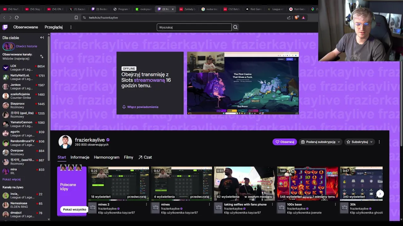Open the Czat popout link
The image size is (403, 226).
click(145, 157)
